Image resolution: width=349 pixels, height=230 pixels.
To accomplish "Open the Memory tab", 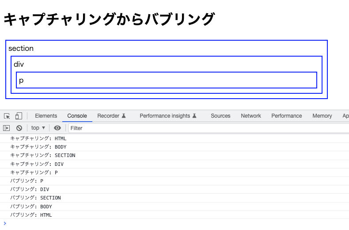I will click(x=322, y=116).
